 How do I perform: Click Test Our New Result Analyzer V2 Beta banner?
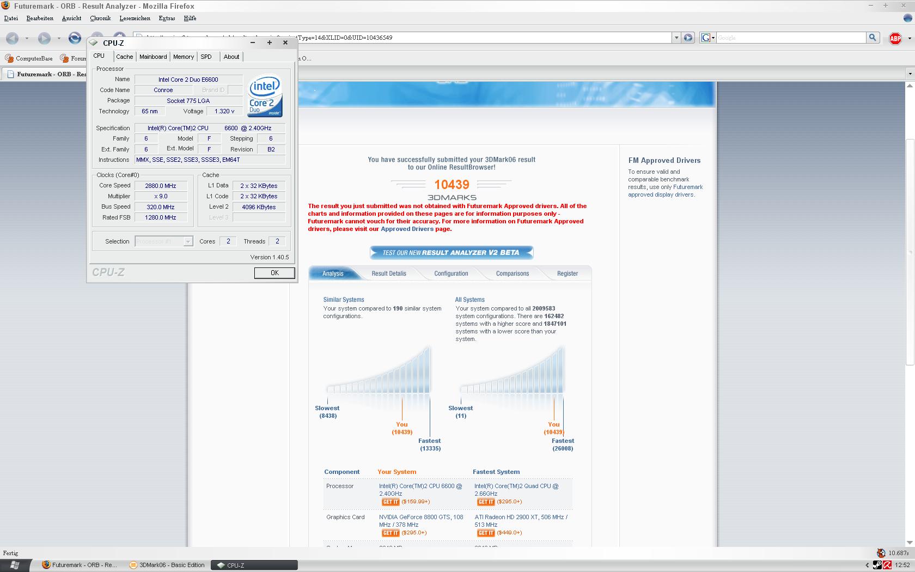pos(452,252)
